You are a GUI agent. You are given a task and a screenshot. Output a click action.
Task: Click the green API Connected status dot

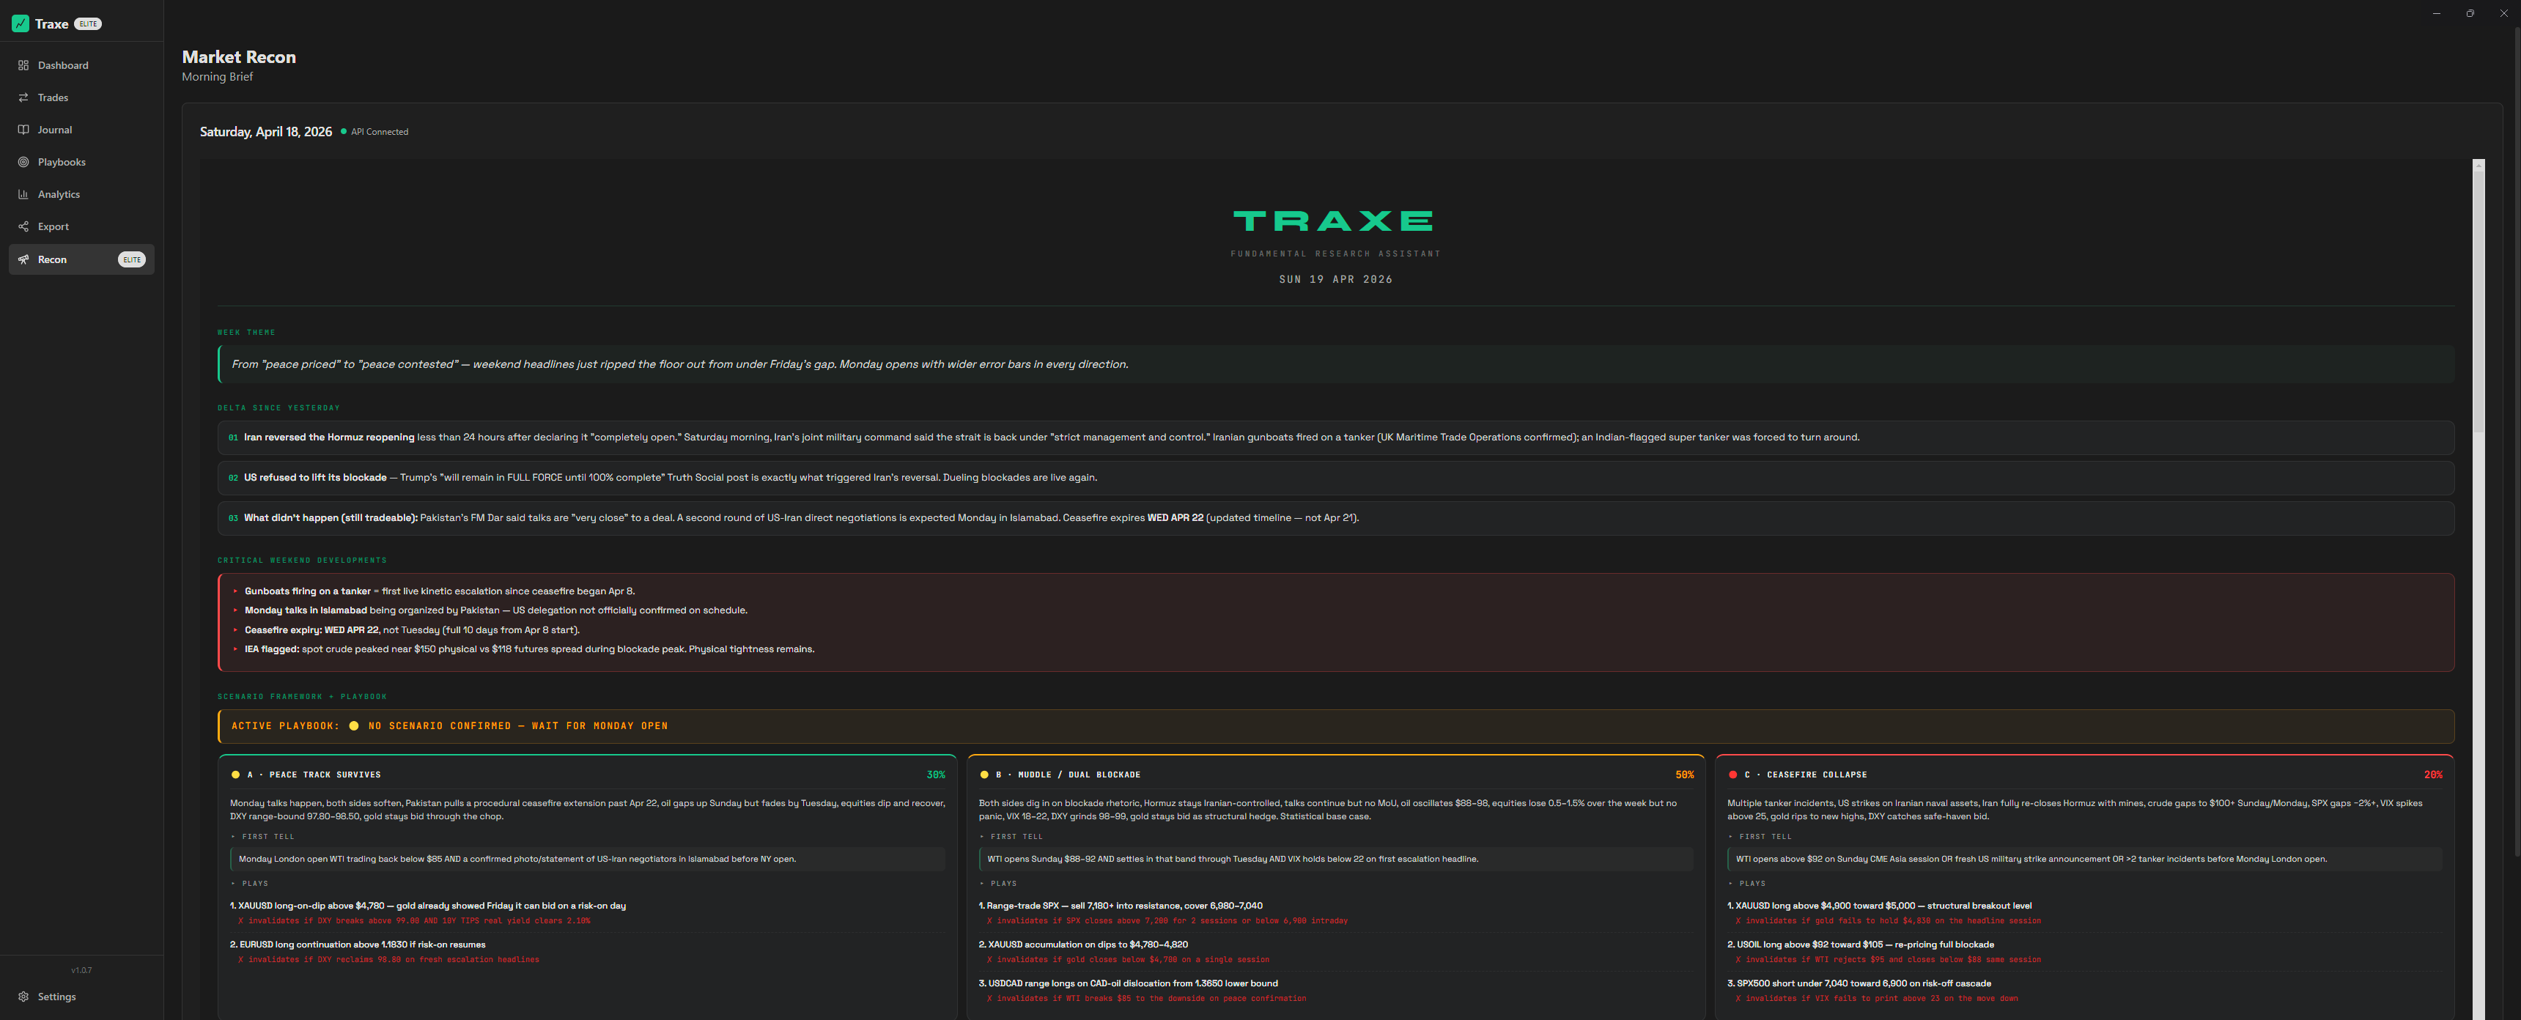tap(344, 131)
